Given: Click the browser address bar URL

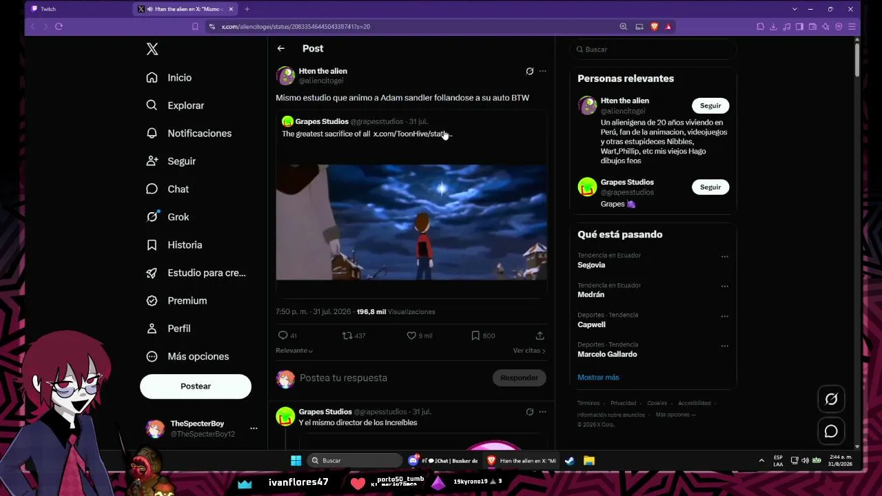Looking at the screenshot, I should coord(296,26).
